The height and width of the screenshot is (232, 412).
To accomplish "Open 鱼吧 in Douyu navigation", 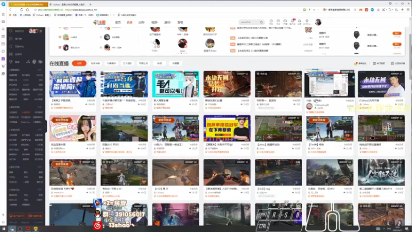I will tap(180, 22).
